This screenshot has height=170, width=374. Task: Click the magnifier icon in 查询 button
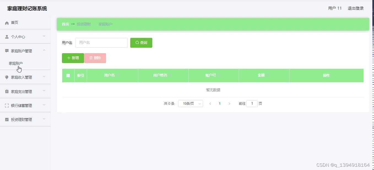137,42
